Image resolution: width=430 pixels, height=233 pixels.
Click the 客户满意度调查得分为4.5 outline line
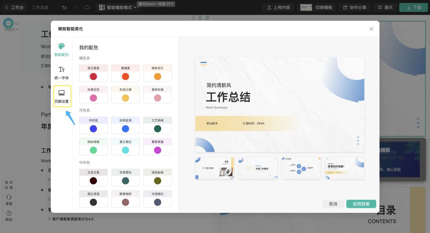73,219
